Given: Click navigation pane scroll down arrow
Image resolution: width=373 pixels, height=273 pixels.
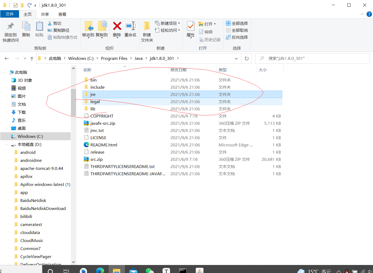Looking at the screenshot, I should 74,262.
